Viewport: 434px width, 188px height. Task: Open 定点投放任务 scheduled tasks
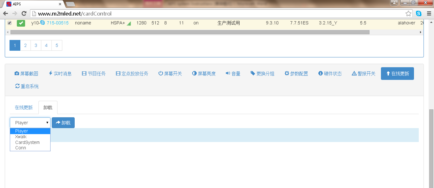tap(132, 74)
